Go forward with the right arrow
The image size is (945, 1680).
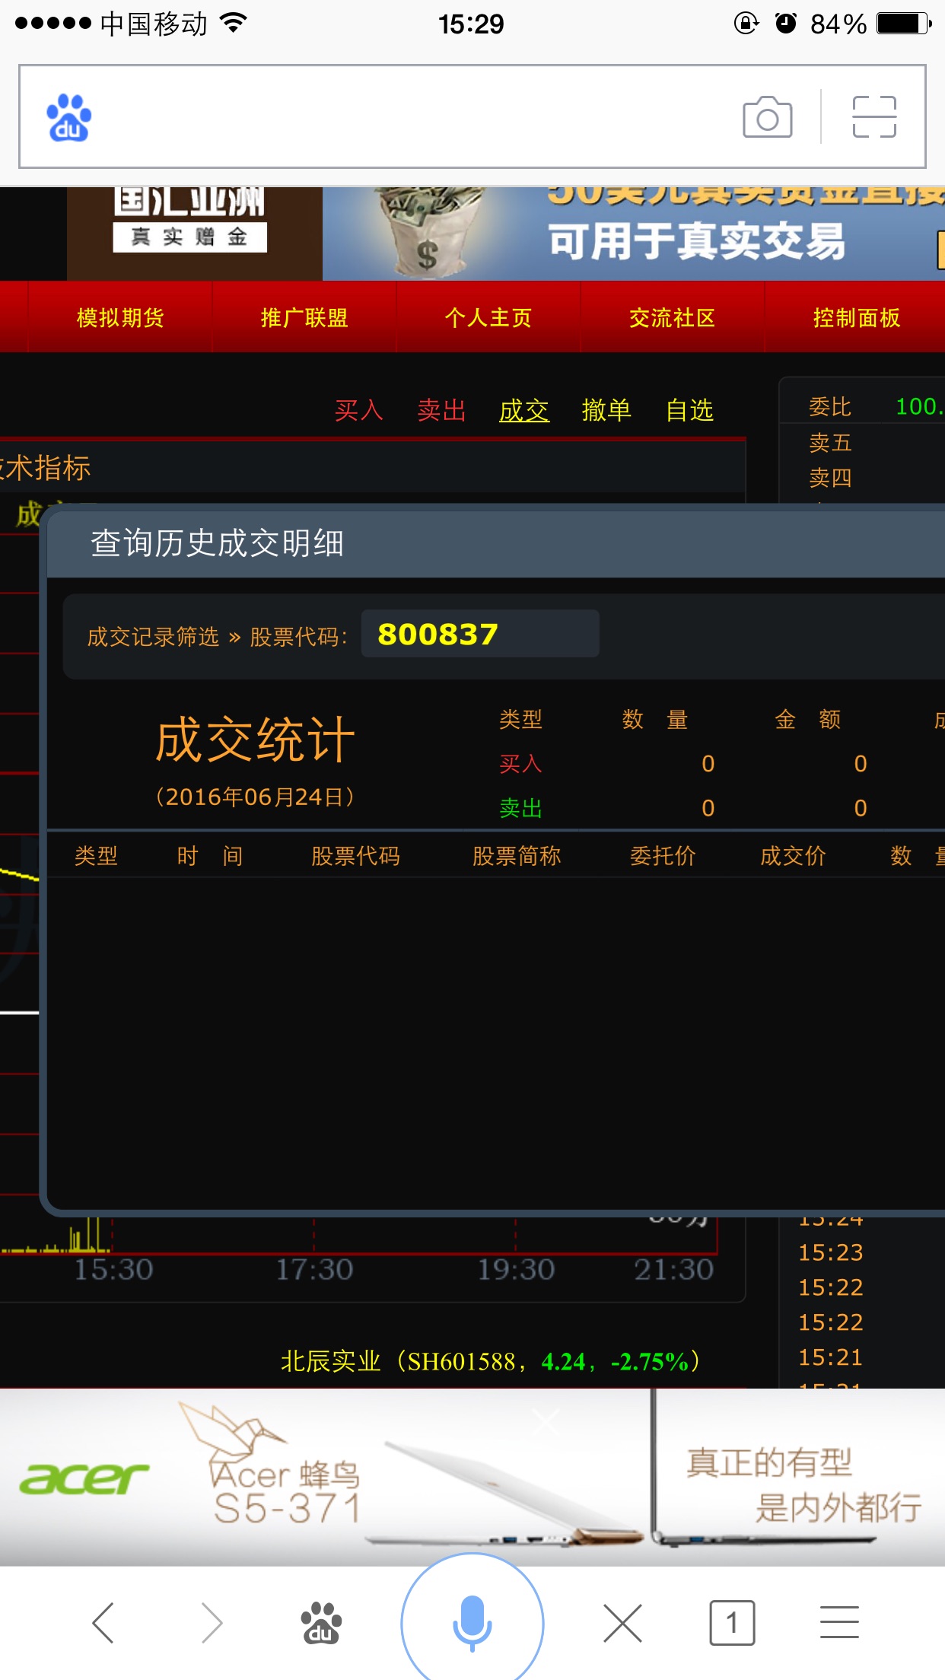click(212, 1622)
